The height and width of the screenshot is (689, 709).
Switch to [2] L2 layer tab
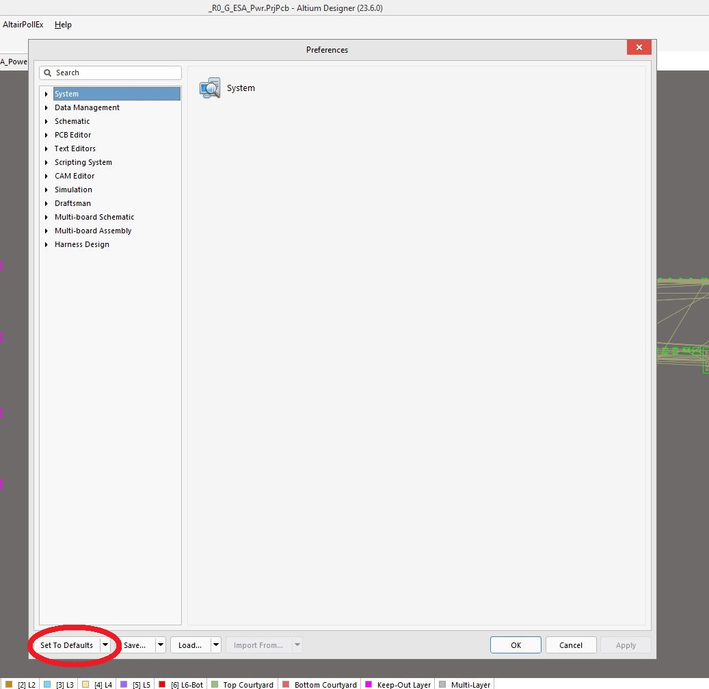click(x=21, y=684)
